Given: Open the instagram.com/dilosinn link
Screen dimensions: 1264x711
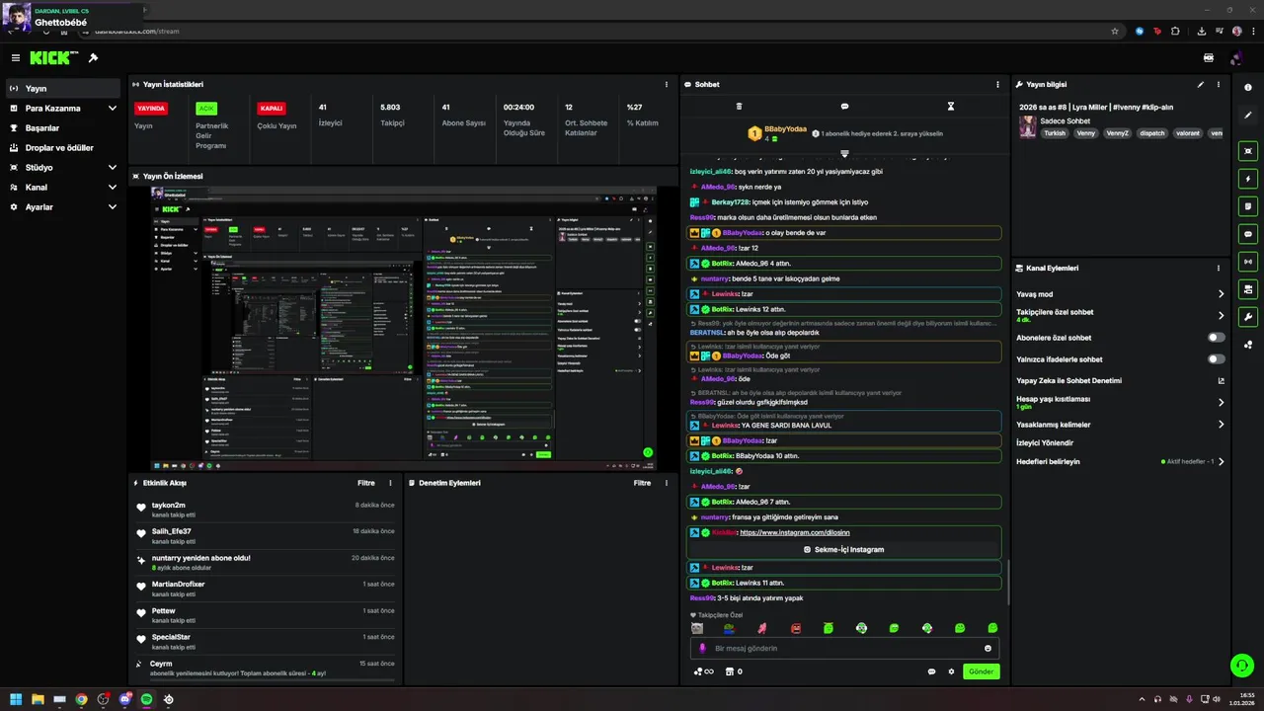Looking at the screenshot, I should tap(795, 532).
